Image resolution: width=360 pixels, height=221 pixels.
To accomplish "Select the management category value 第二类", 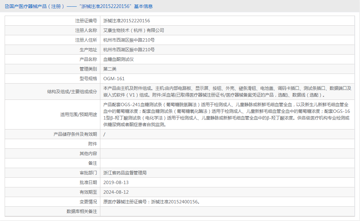I will pyautogui.click(x=110, y=69).
